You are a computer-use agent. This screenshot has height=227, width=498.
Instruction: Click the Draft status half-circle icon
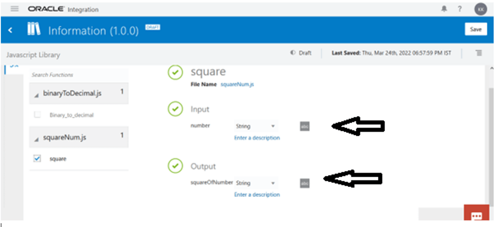pyautogui.click(x=293, y=53)
